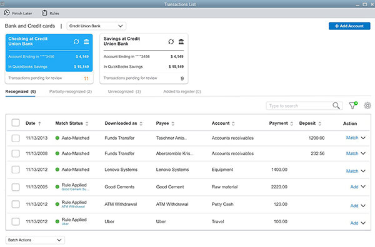
Task: Click Match for Teschner Anto.. row
Action: pos(352,138)
